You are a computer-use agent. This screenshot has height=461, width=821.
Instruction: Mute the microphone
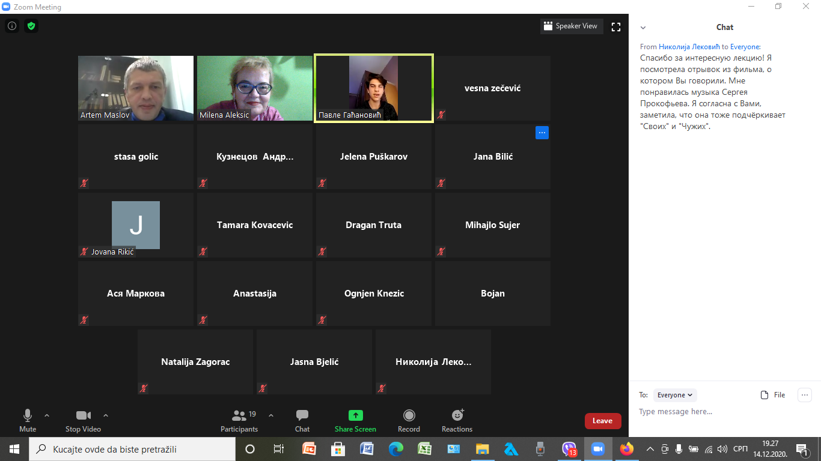pyautogui.click(x=28, y=420)
